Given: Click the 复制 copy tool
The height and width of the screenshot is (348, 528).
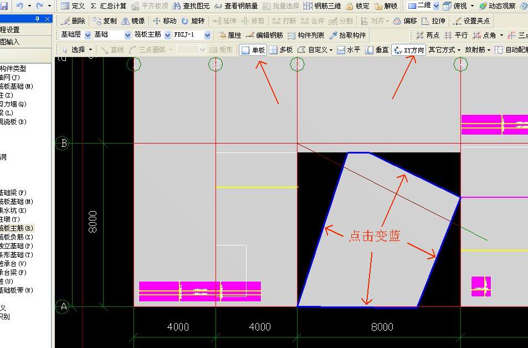Looking at the screenshot, I should pos(104,21).
